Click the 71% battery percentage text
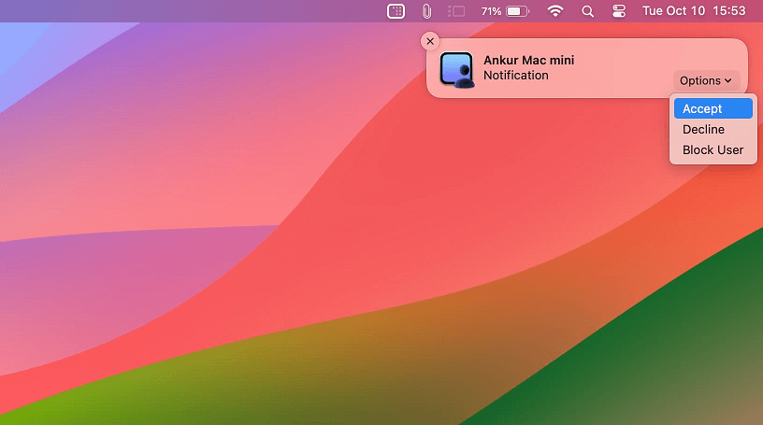763x425 pixels. tap(491, 11)
